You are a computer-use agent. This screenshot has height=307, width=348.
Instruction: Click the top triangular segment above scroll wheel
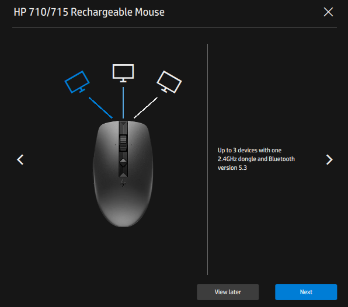(x=123, y=128)
